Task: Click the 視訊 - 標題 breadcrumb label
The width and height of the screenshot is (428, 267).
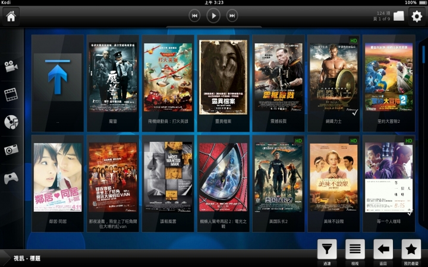Action: click(27, 258)
